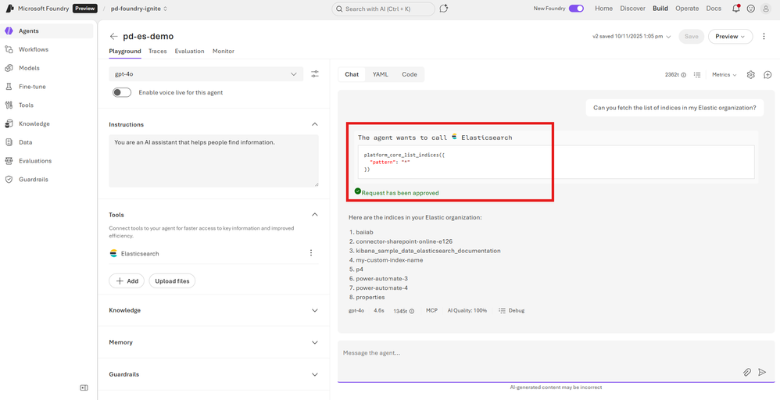The width and height of the screenshot is (780, 400).
Task: Open the user account avatar
Action: point(766,9)
